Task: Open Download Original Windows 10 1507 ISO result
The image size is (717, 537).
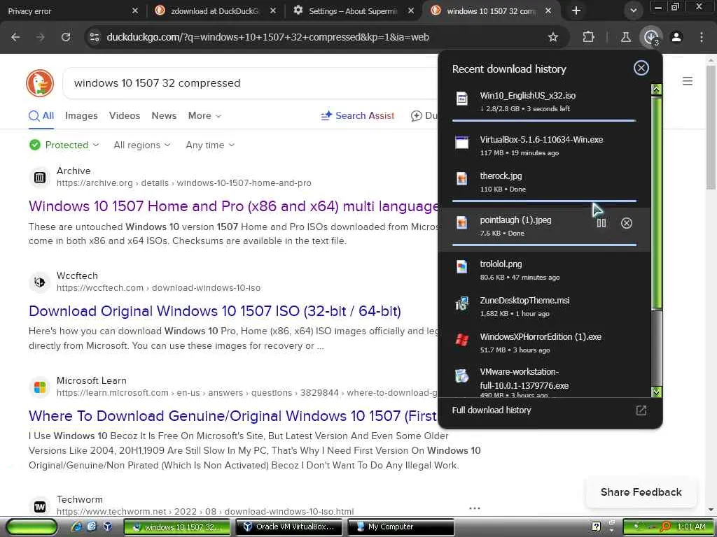Action: pos(215,311)
